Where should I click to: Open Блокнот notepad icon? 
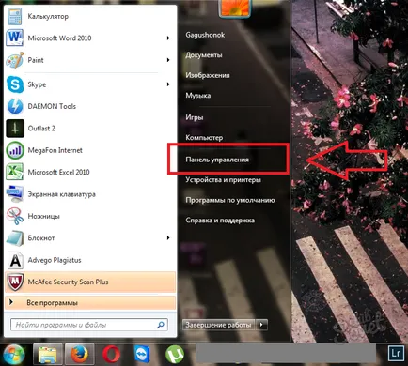point(15,238)
